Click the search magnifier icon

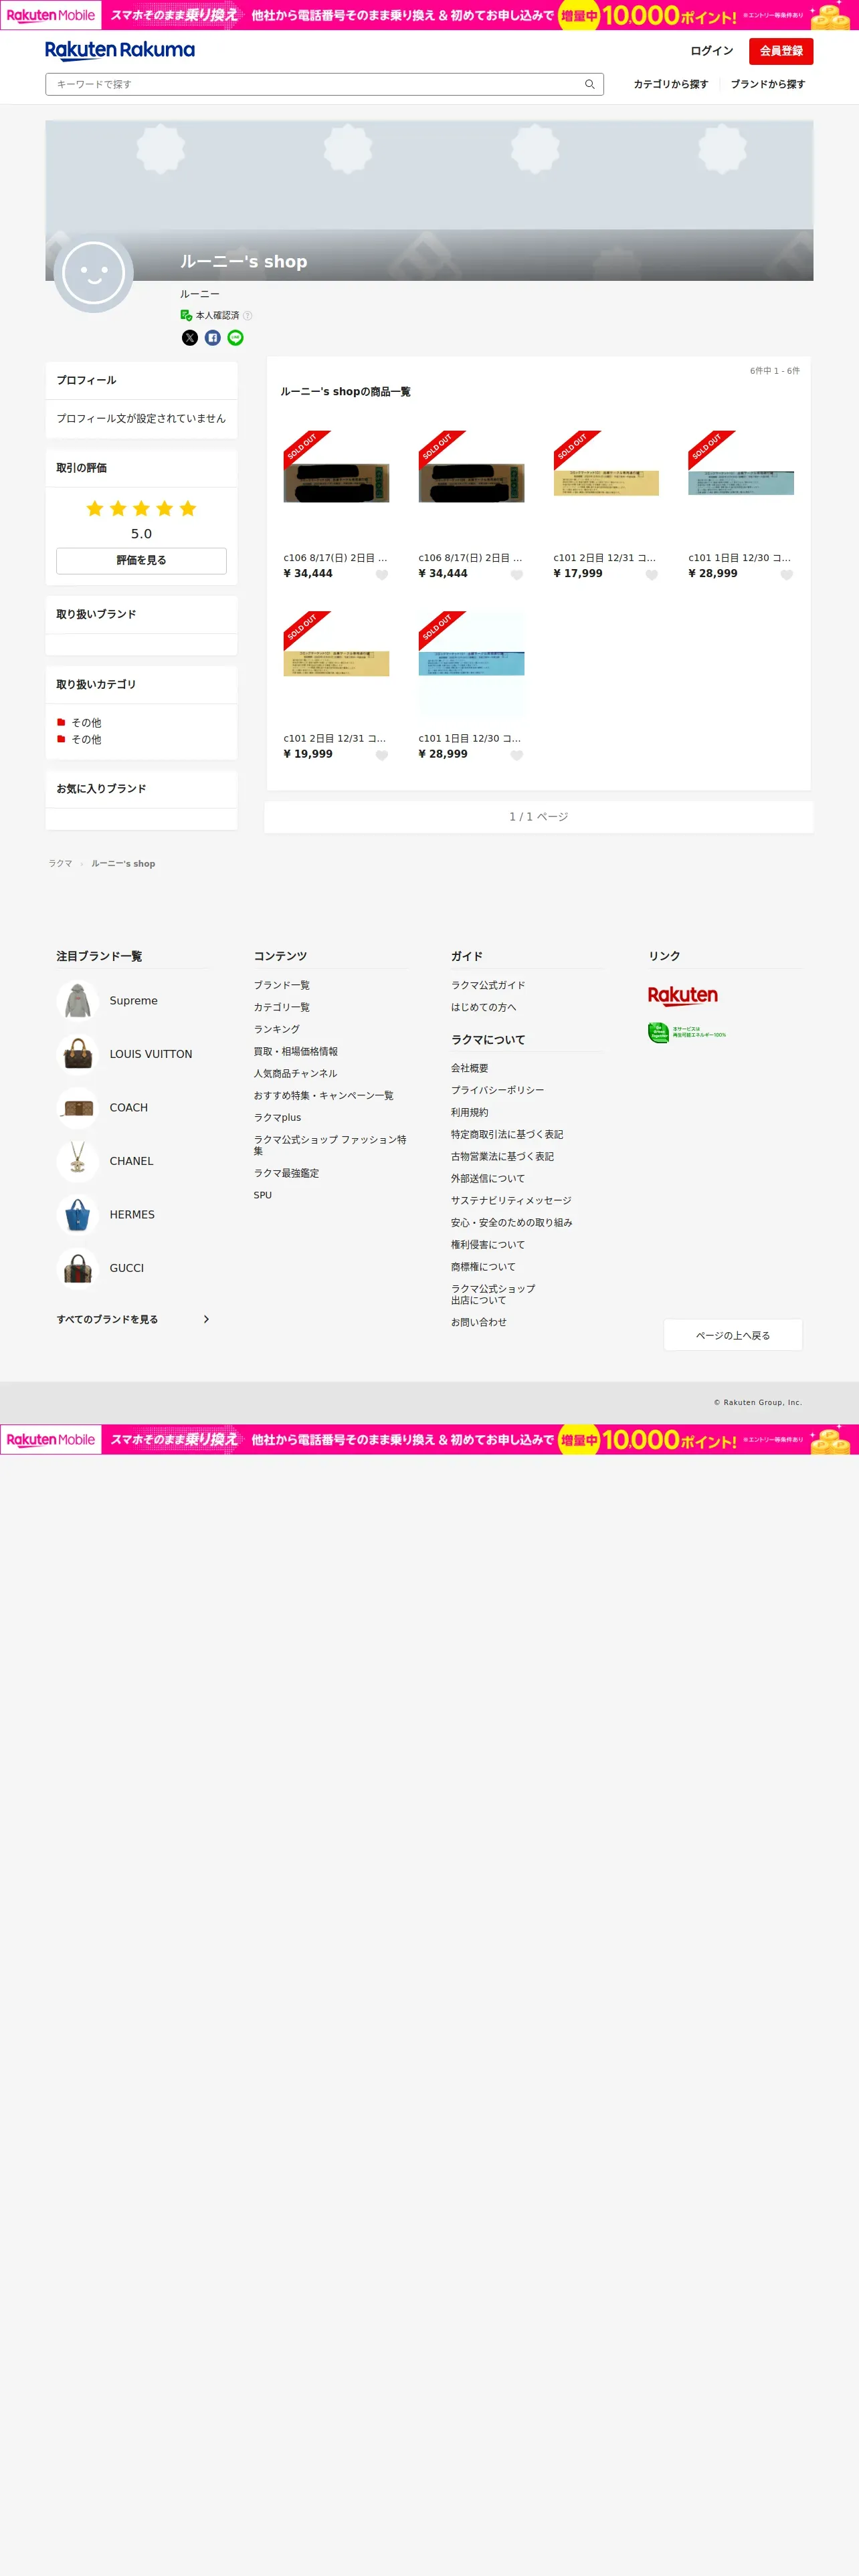click(x=590, y=84)
